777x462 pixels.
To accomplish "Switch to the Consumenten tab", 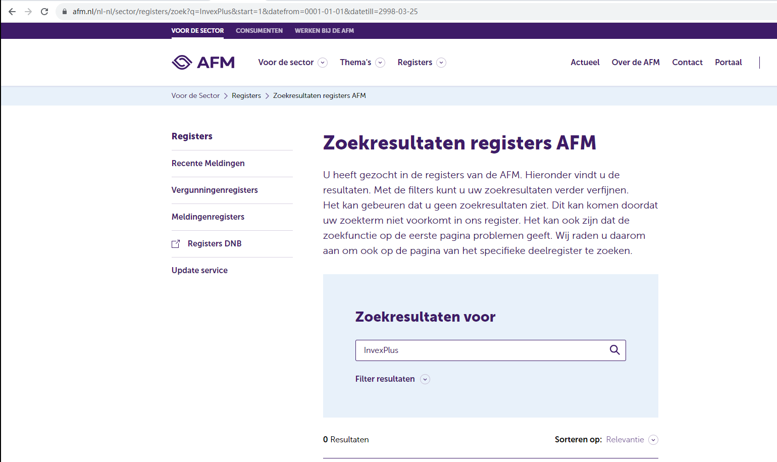I will (x=259, y=31).
